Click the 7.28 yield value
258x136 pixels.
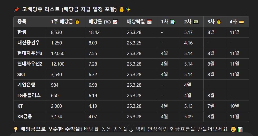click(93, 64)
